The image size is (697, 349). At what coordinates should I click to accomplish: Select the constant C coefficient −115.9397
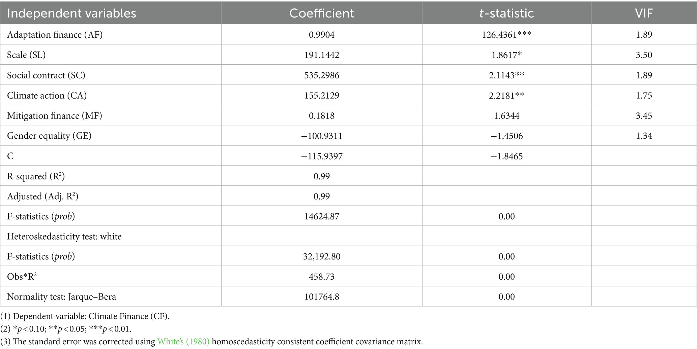(x=322, y=156)
